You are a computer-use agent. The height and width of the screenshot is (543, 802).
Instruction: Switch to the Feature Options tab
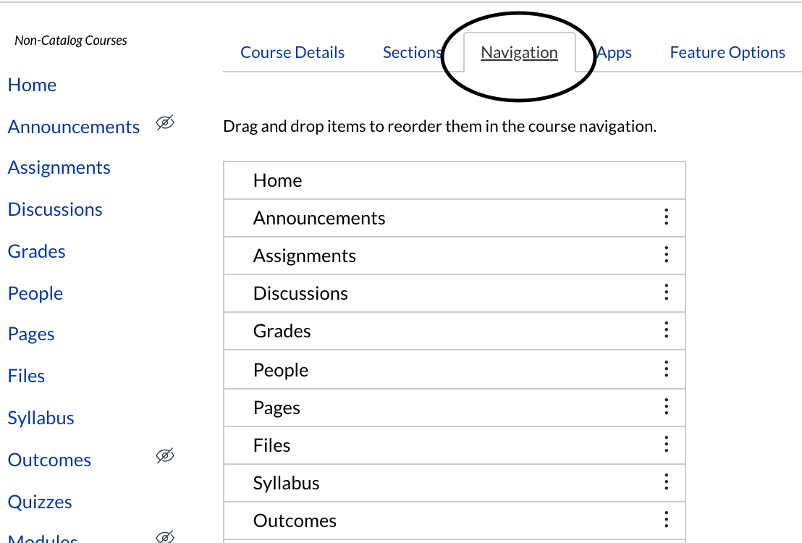[727, 53]
